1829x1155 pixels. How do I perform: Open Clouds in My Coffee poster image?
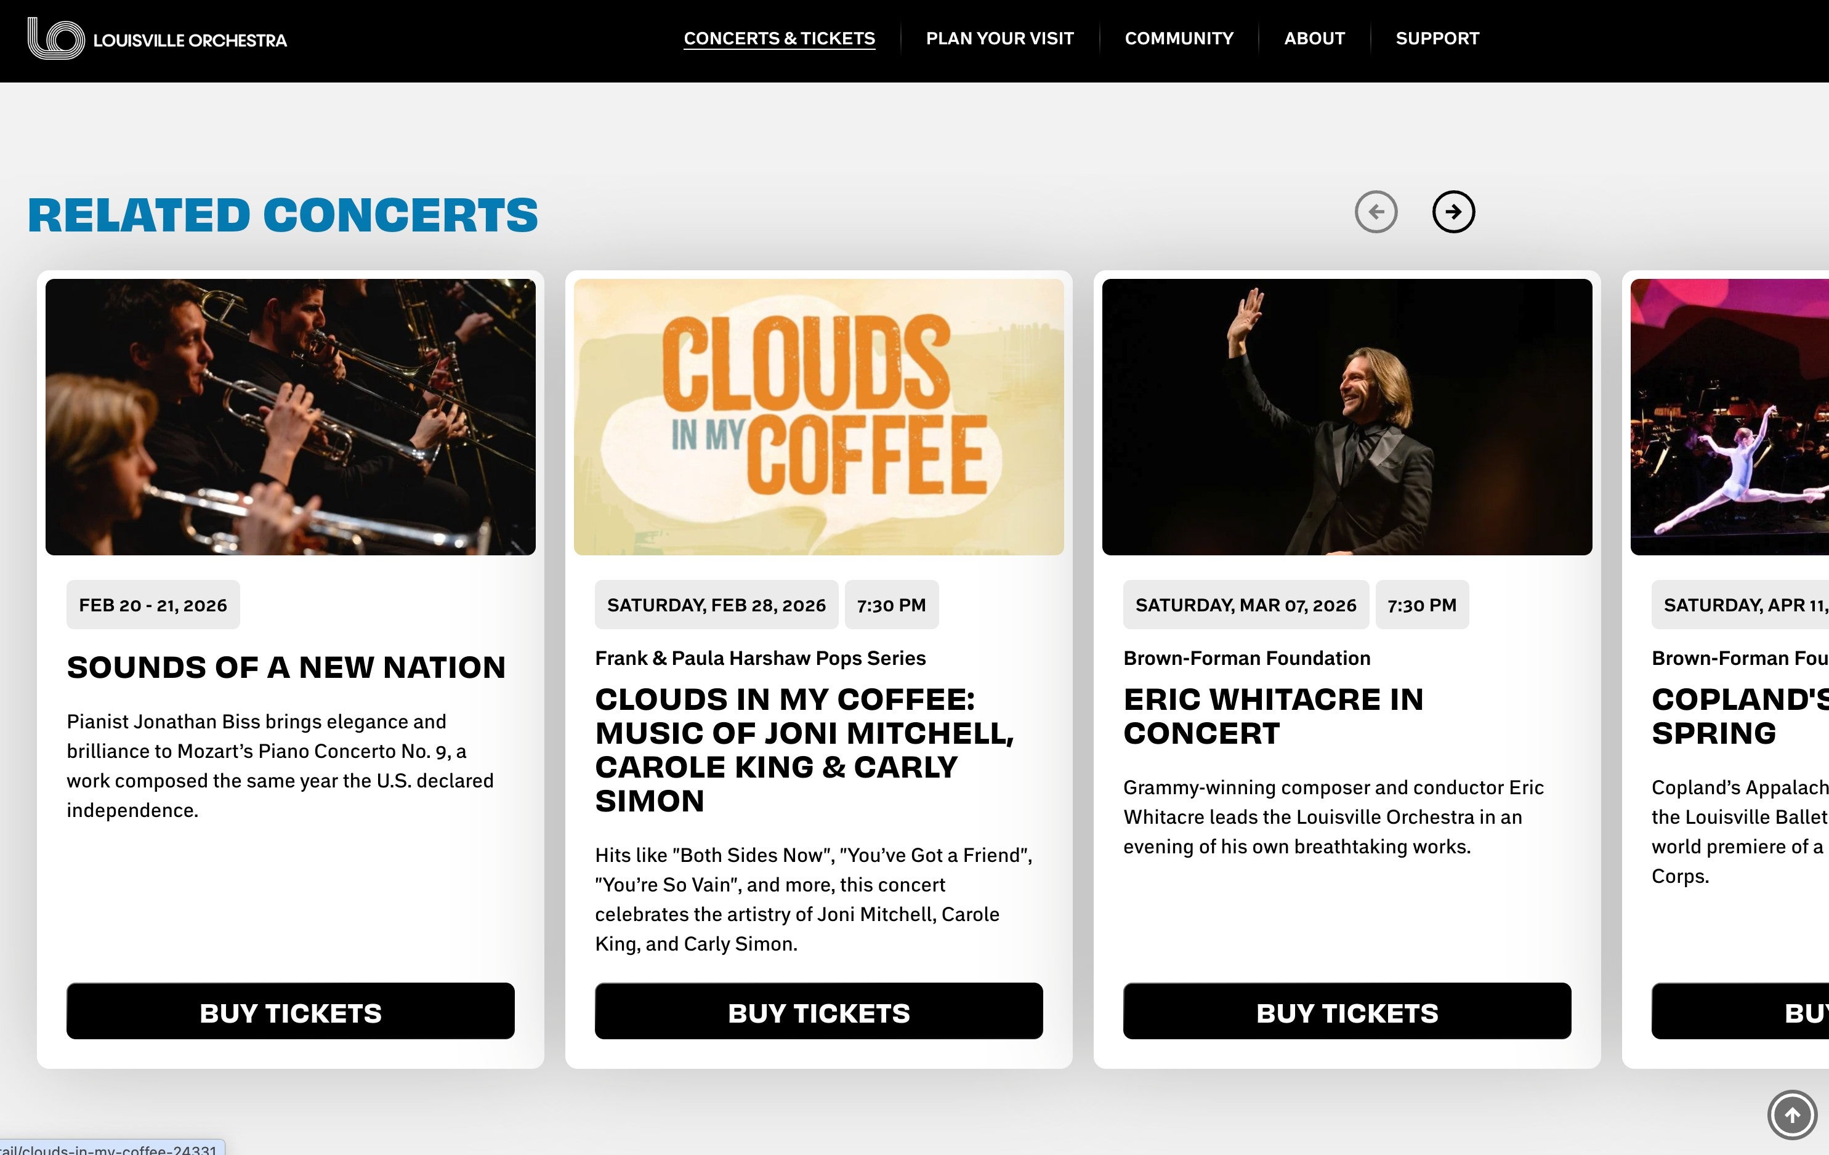[x=818, y=417]
